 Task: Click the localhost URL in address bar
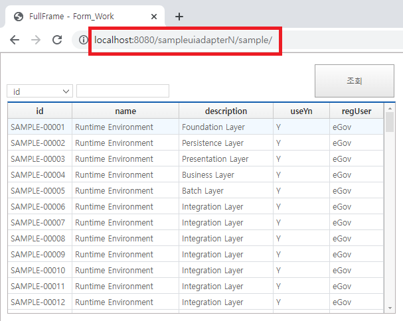(x=184, y=40)
